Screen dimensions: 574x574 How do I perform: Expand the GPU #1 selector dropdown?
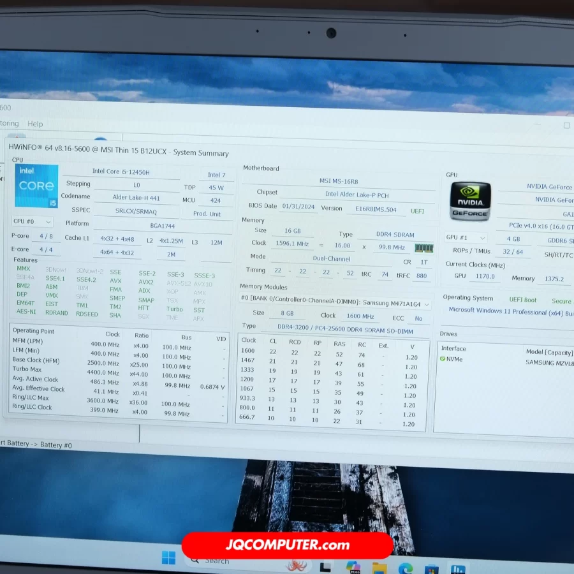click(x=465, y=238)
